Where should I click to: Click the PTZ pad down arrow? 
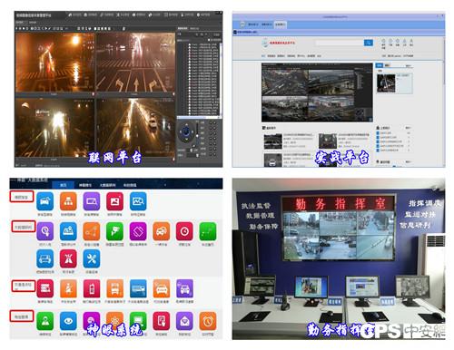(x=186, y=139)
